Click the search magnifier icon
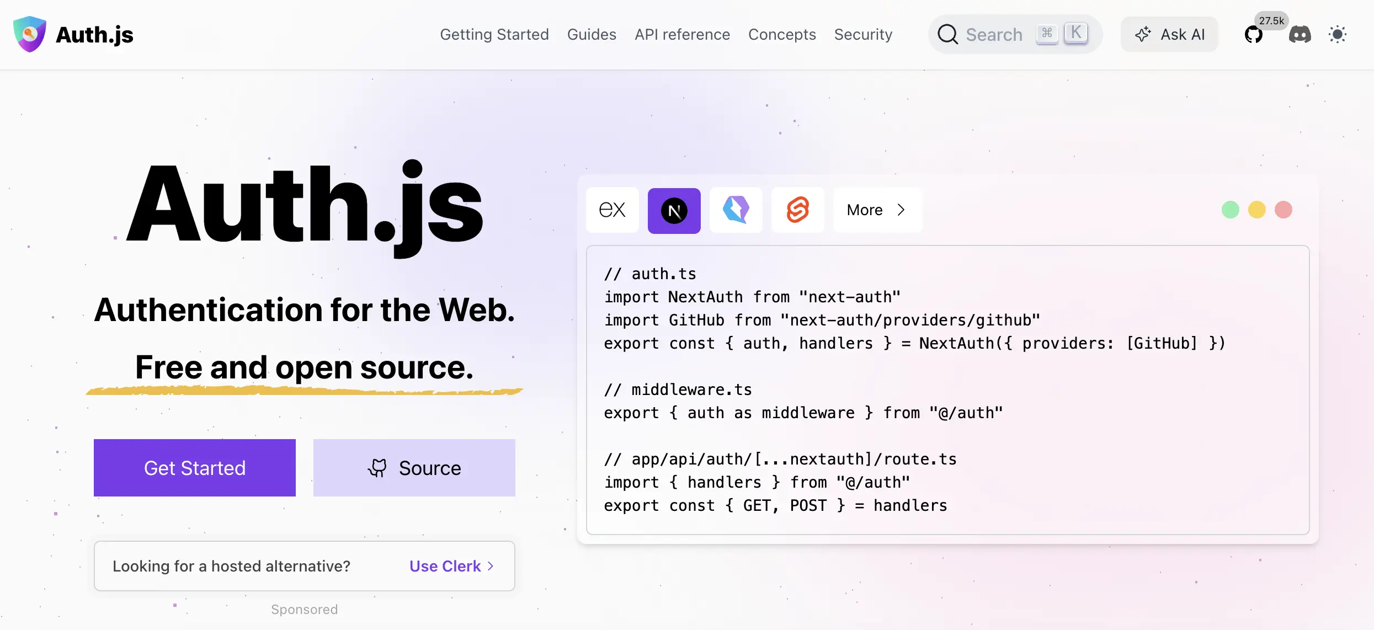Image resolution: width=1374 pixels, height=630 pixels. pos(947,34)
